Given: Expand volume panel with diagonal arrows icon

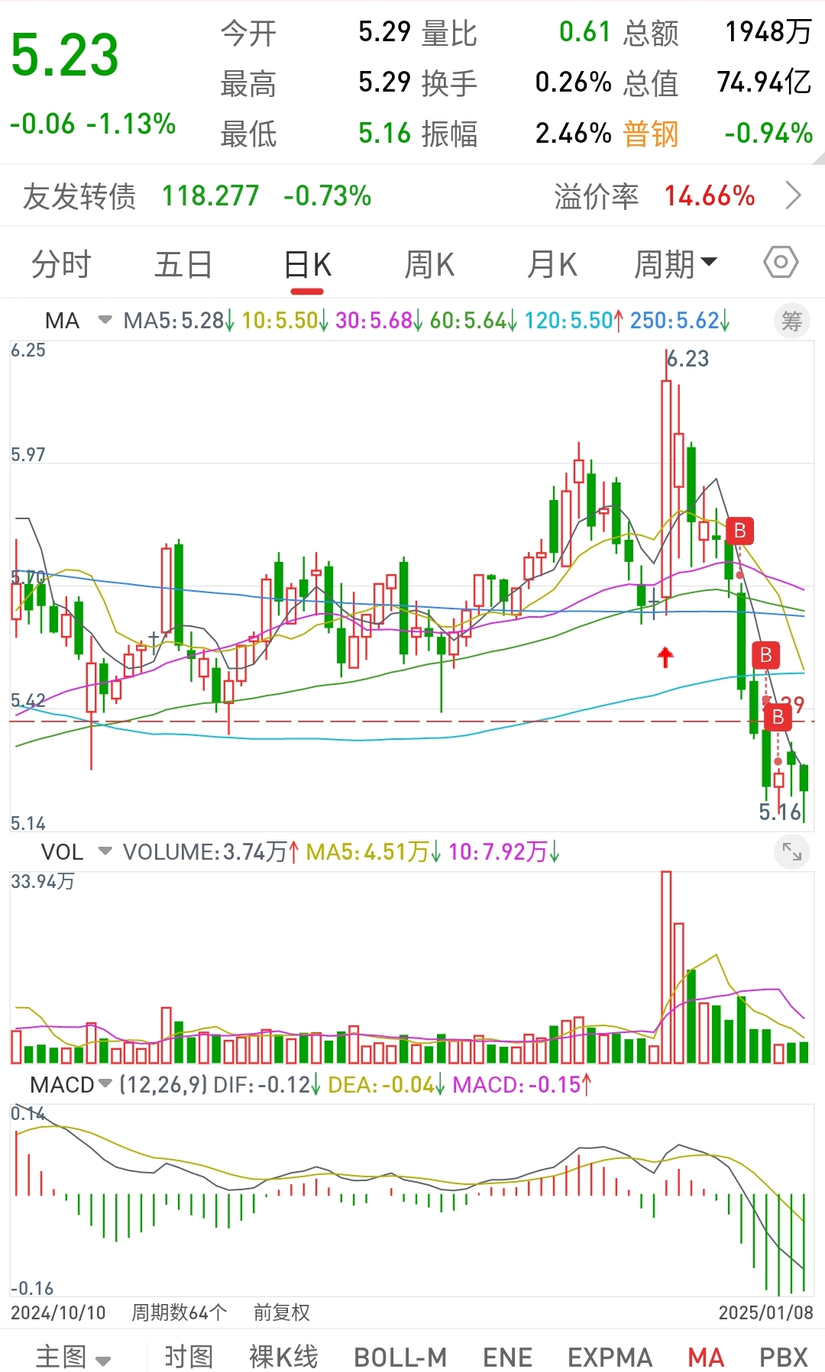Looking at the screenshot, I should 791,852.
